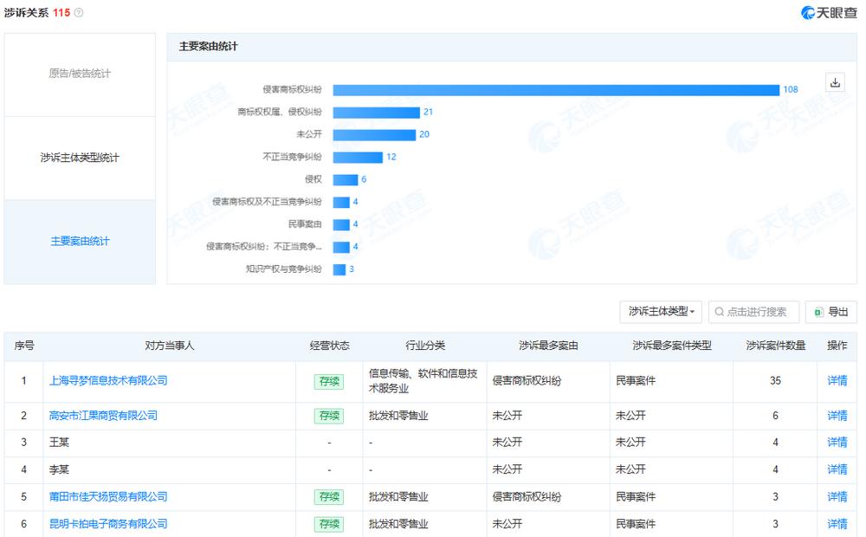Screen dimensions: 866x537
Task: Switch to 原告/被告统计 tab
Action: [x=80, y=74]
